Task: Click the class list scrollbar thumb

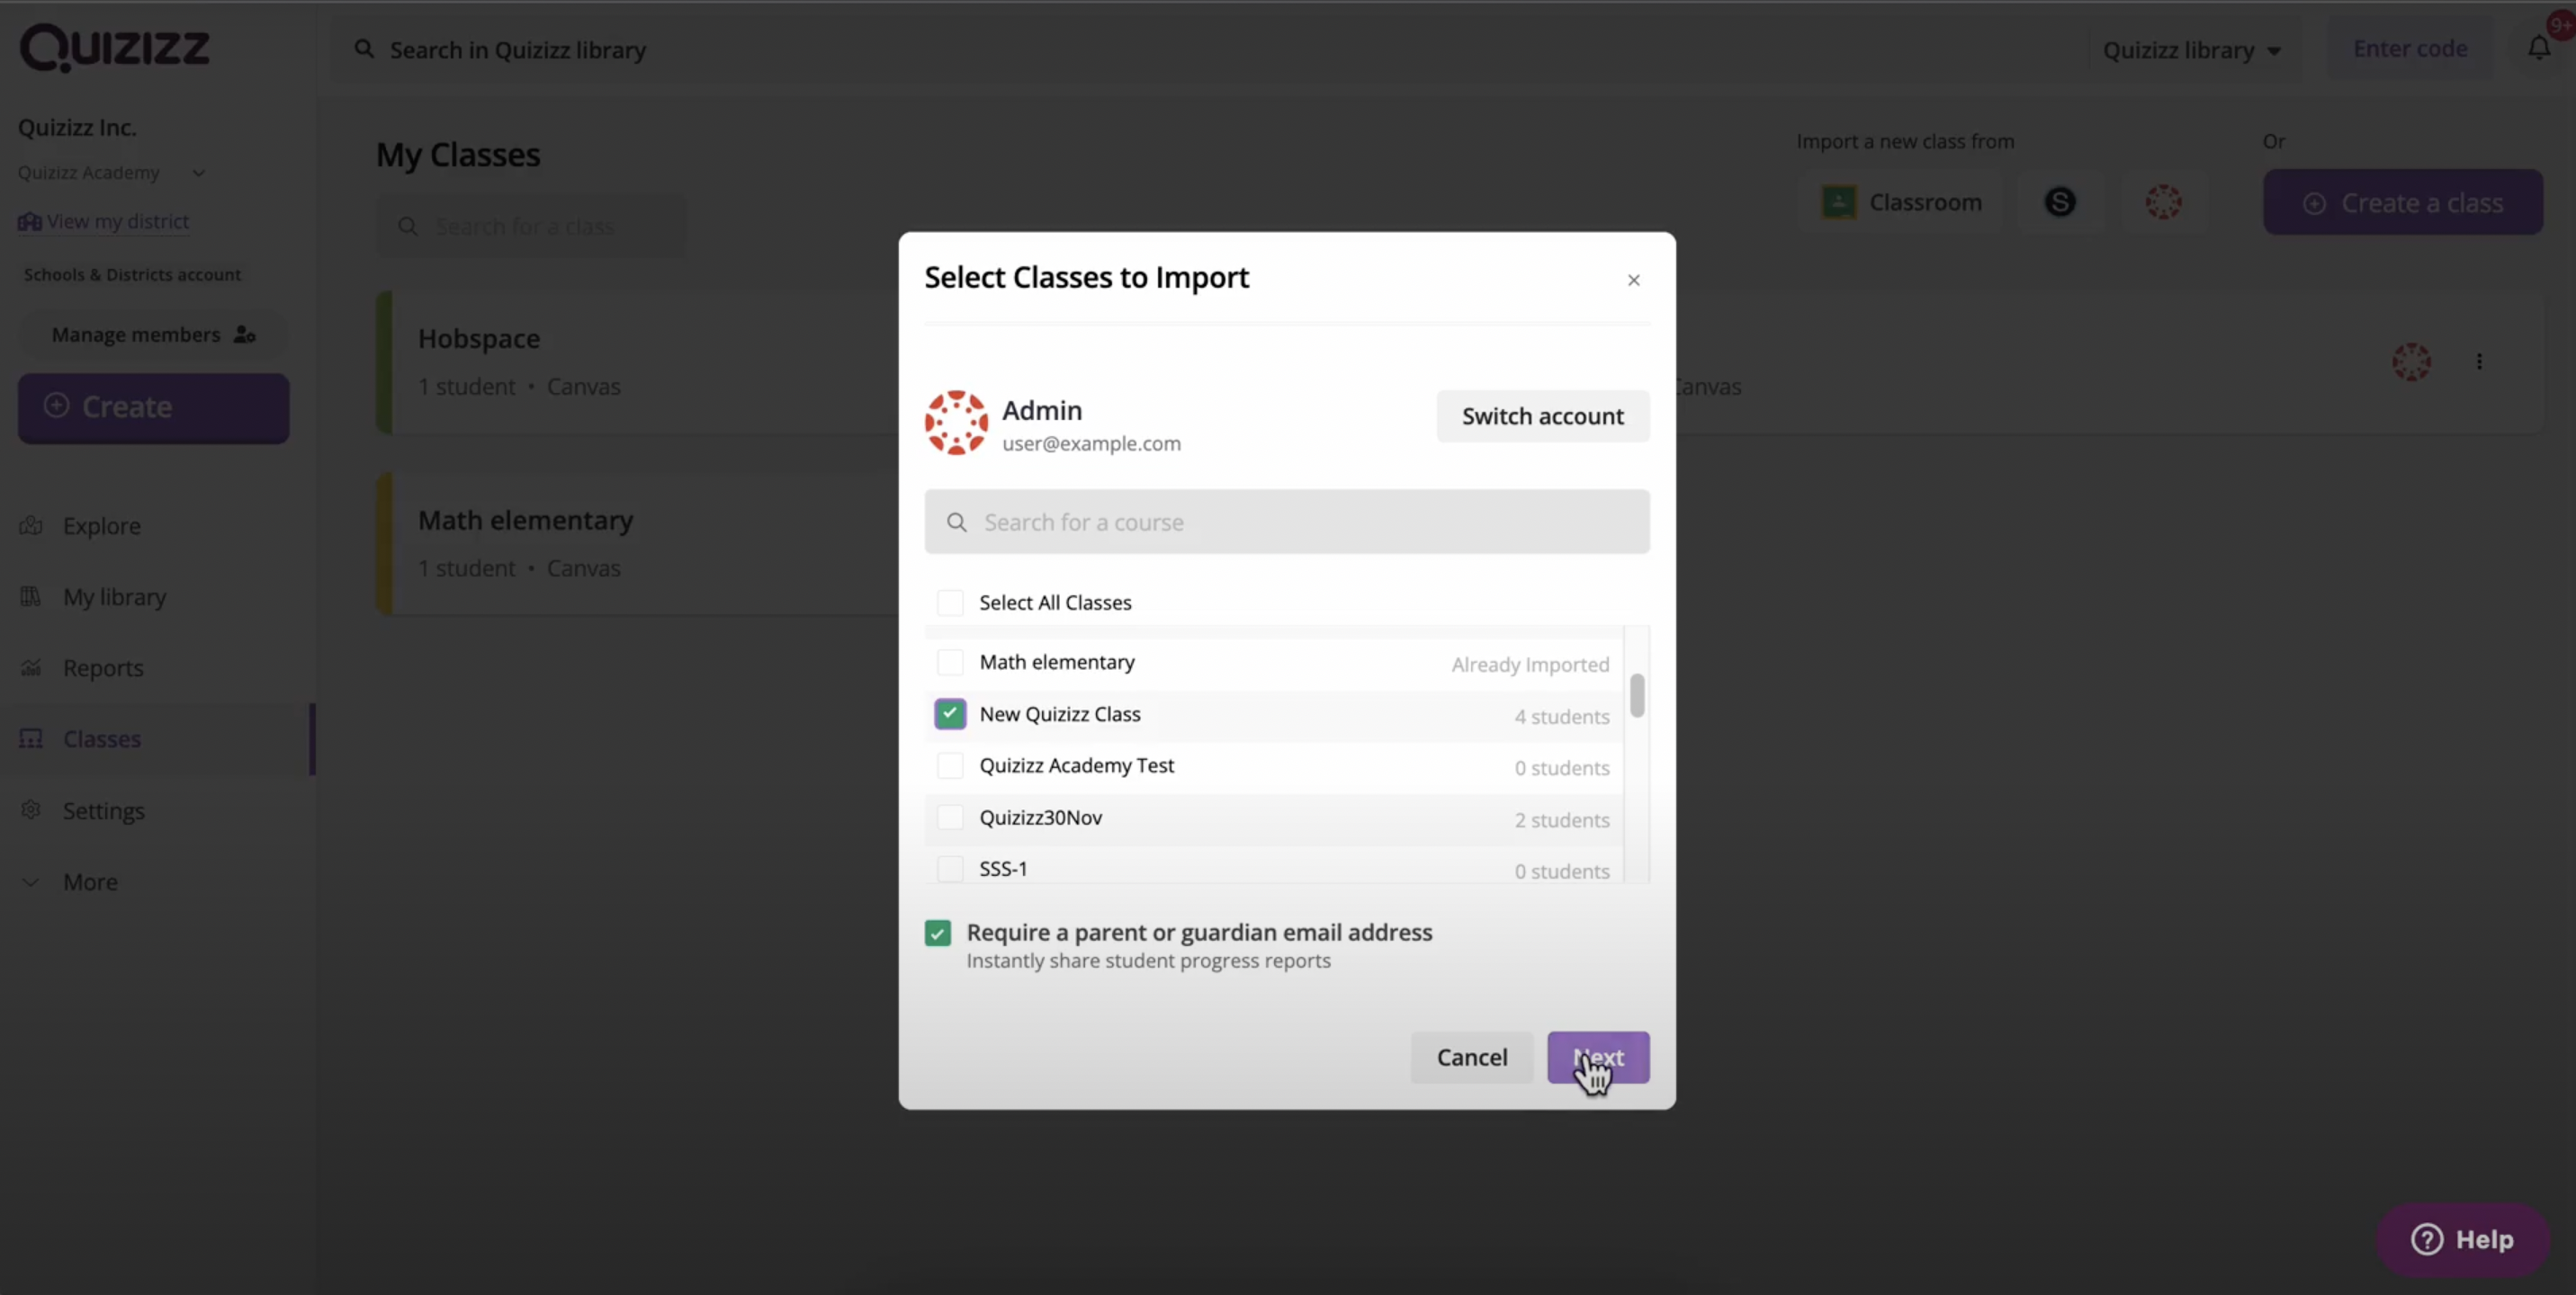Action: pos(1637,695)
